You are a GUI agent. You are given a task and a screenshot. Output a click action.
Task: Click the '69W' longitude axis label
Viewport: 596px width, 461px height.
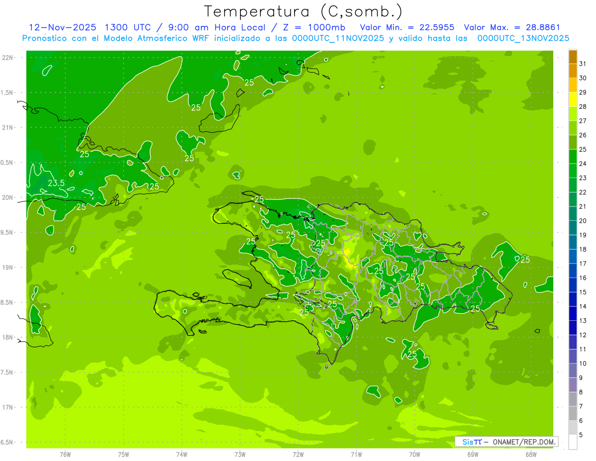(473, 454)
